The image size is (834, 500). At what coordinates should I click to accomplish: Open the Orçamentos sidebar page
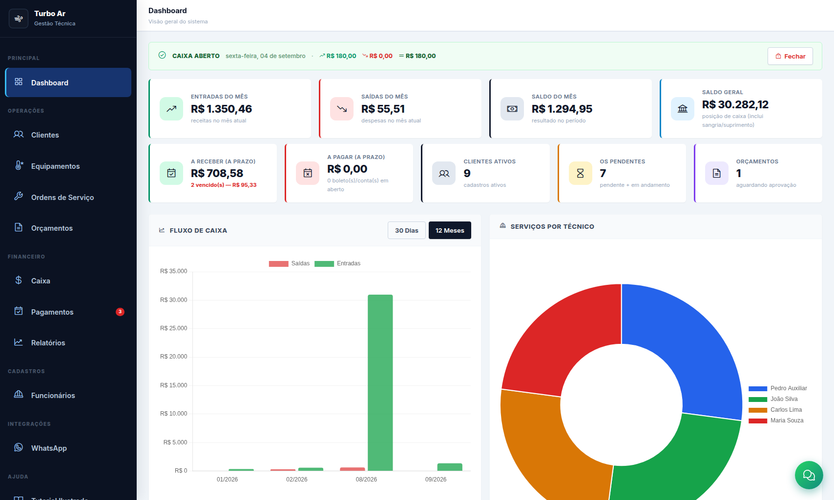[68, 228]
